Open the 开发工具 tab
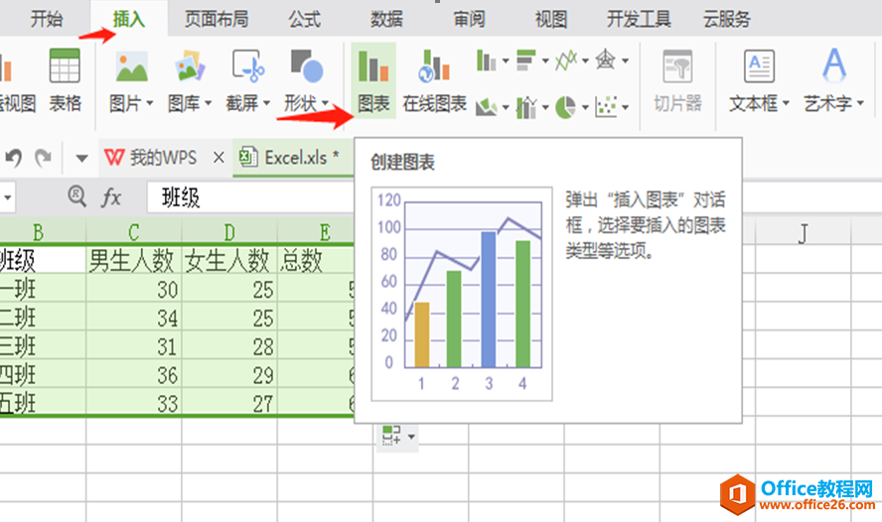The width and height of the screenshot is (882, 522). (x=639, y=20)
